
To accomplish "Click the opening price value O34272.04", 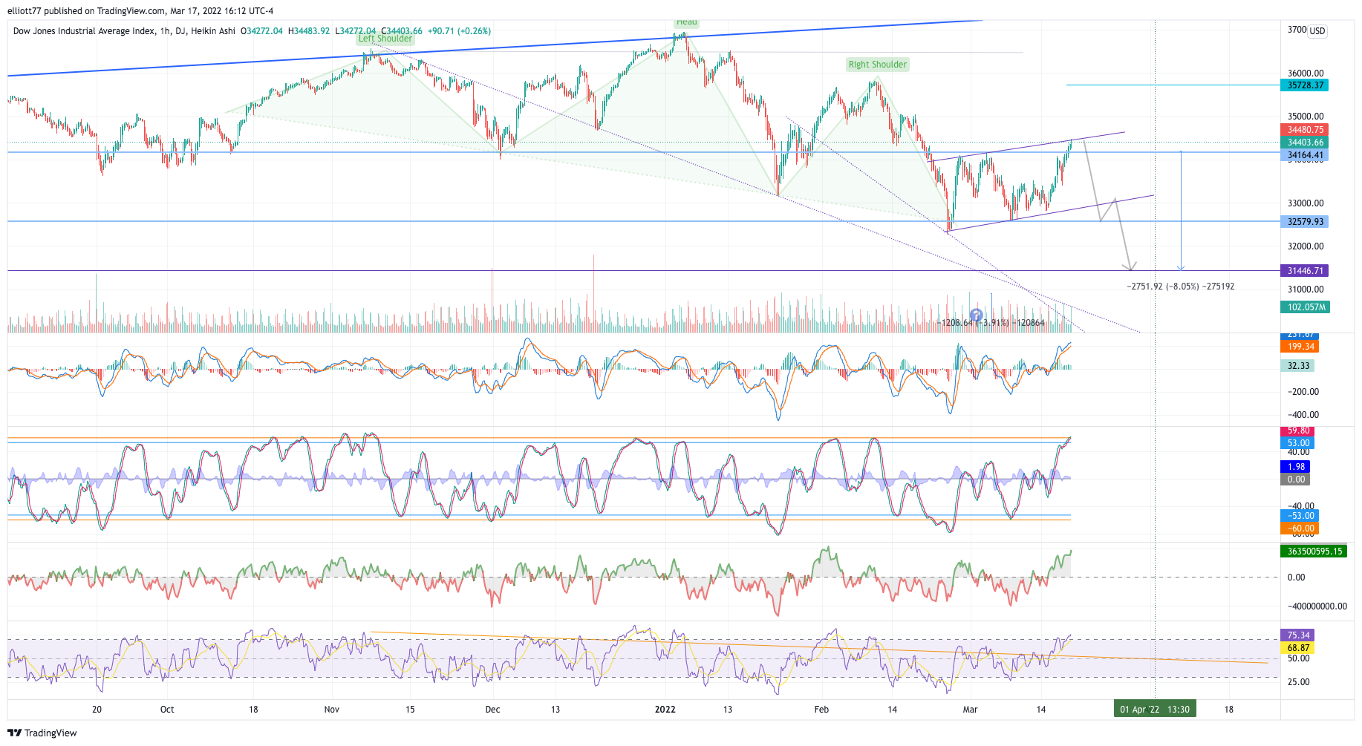I will (261, 31).
